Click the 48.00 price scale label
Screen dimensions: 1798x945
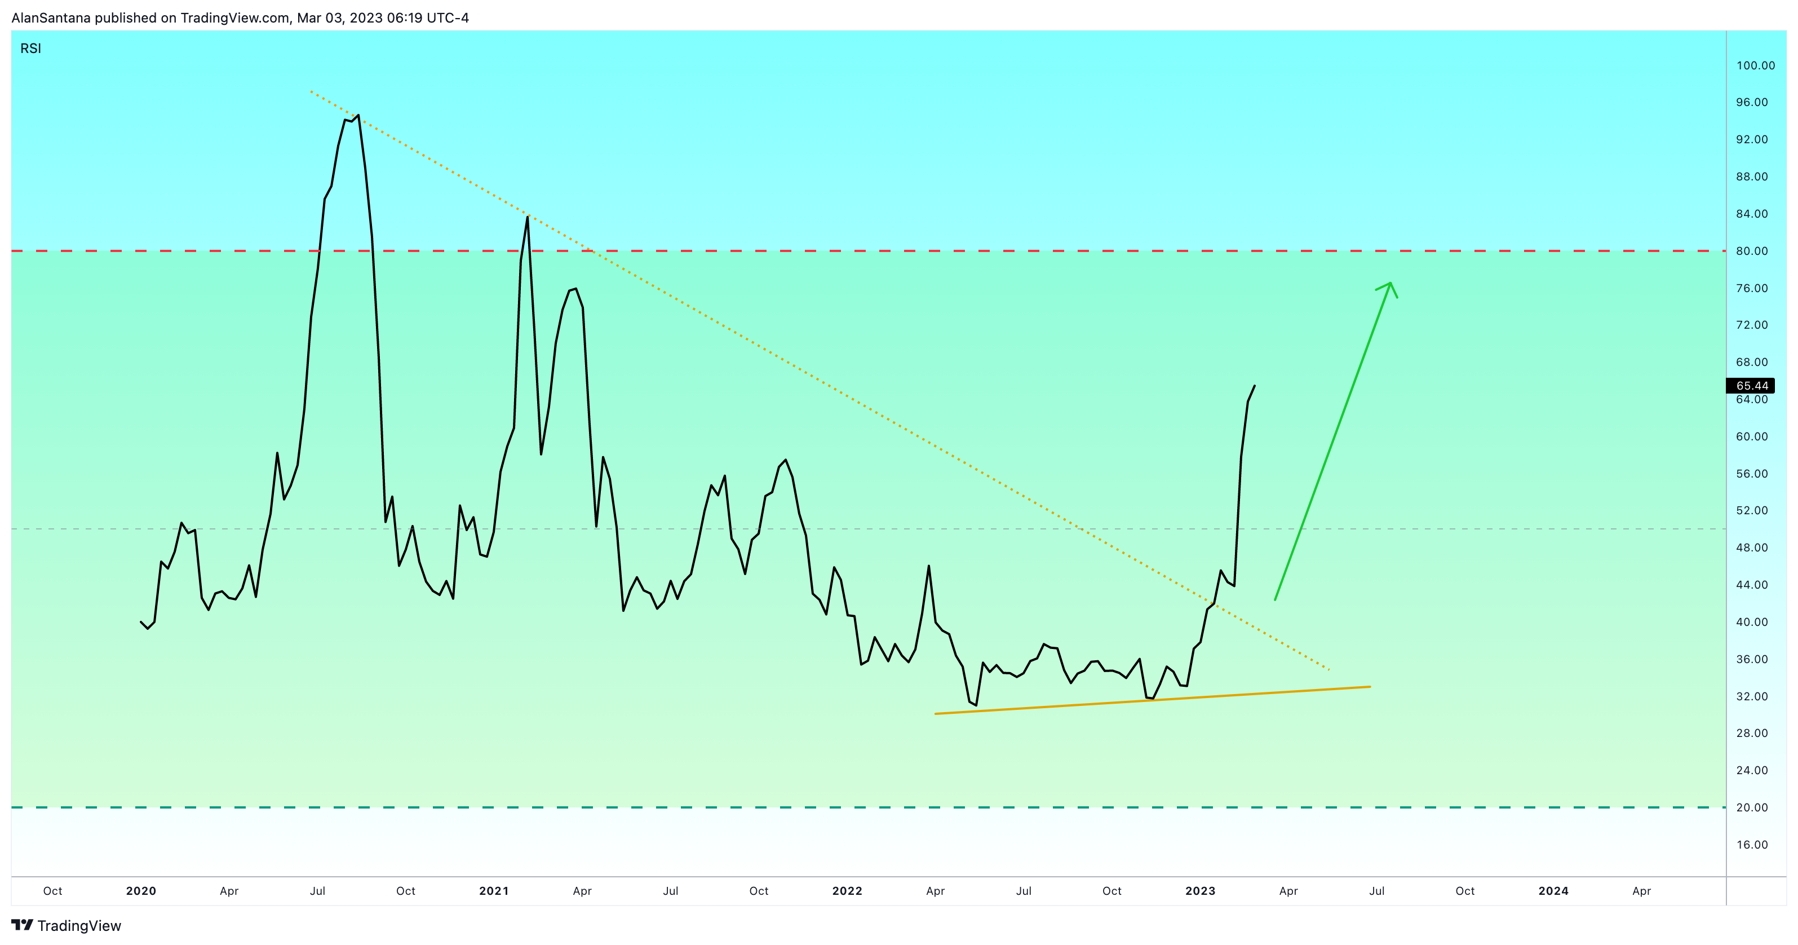tap(1752, 547)
